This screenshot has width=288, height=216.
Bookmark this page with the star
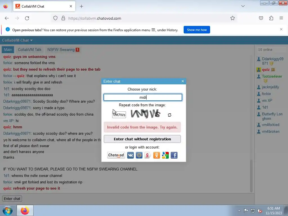233,18
